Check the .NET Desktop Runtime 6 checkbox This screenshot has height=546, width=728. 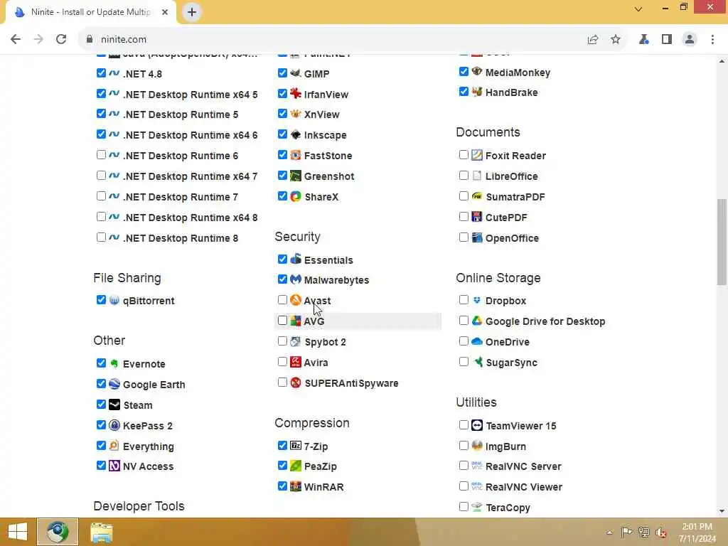tap(101, 155)
